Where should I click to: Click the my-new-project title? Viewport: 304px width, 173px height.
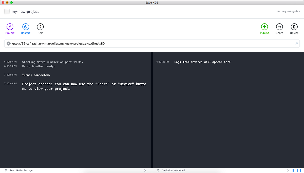(25, 12)
